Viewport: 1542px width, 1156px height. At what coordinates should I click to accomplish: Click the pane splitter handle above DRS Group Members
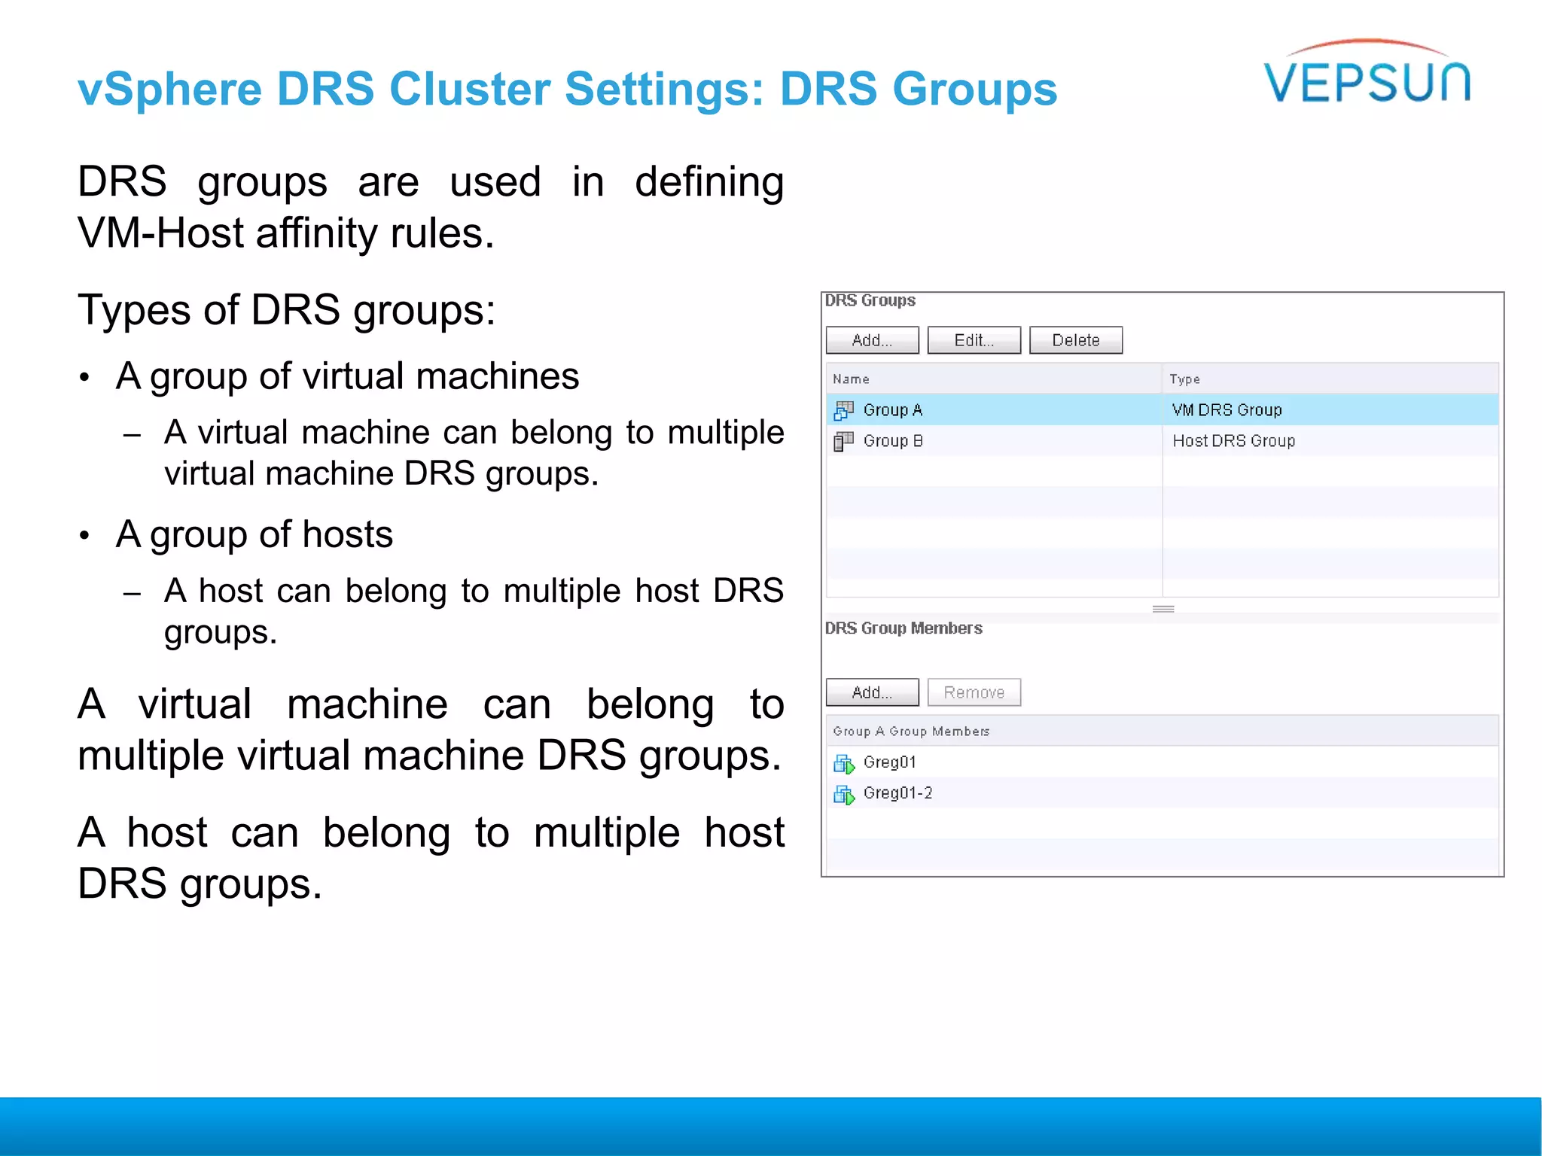(x=1163, y=609)
